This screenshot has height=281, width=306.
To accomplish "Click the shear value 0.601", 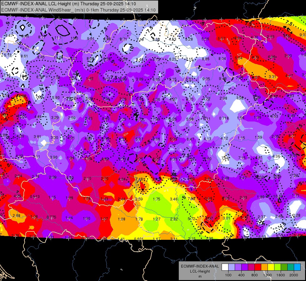I will (139, 239).
